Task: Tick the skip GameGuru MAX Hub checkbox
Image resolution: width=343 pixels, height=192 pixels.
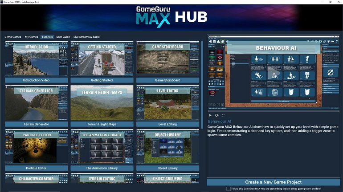Action: (x=229, y=189)
